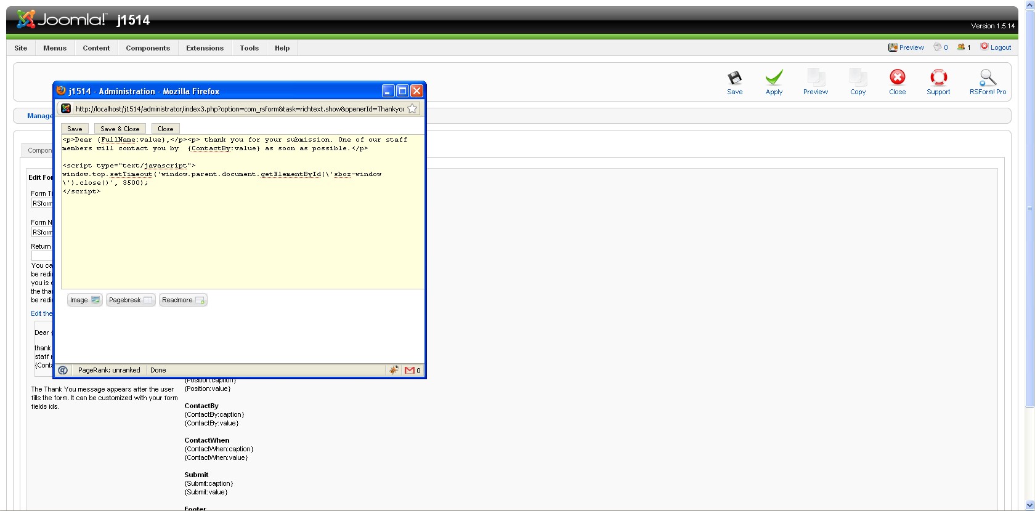Click the Submit bold heading

pyautogui.click(x=197, y=475)
